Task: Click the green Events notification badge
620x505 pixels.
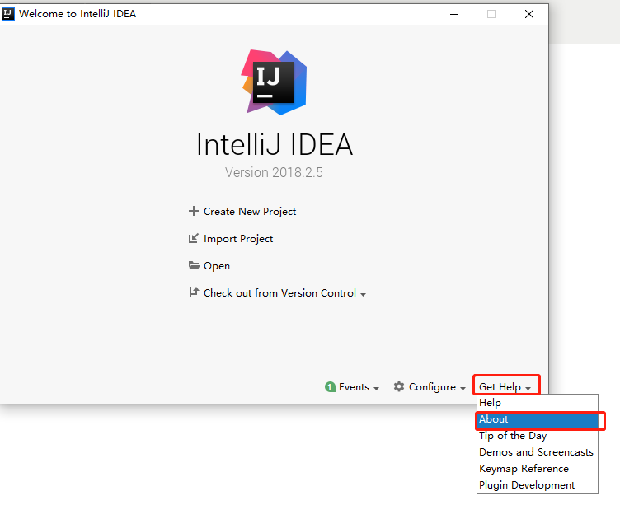Action: coord(330,387)
